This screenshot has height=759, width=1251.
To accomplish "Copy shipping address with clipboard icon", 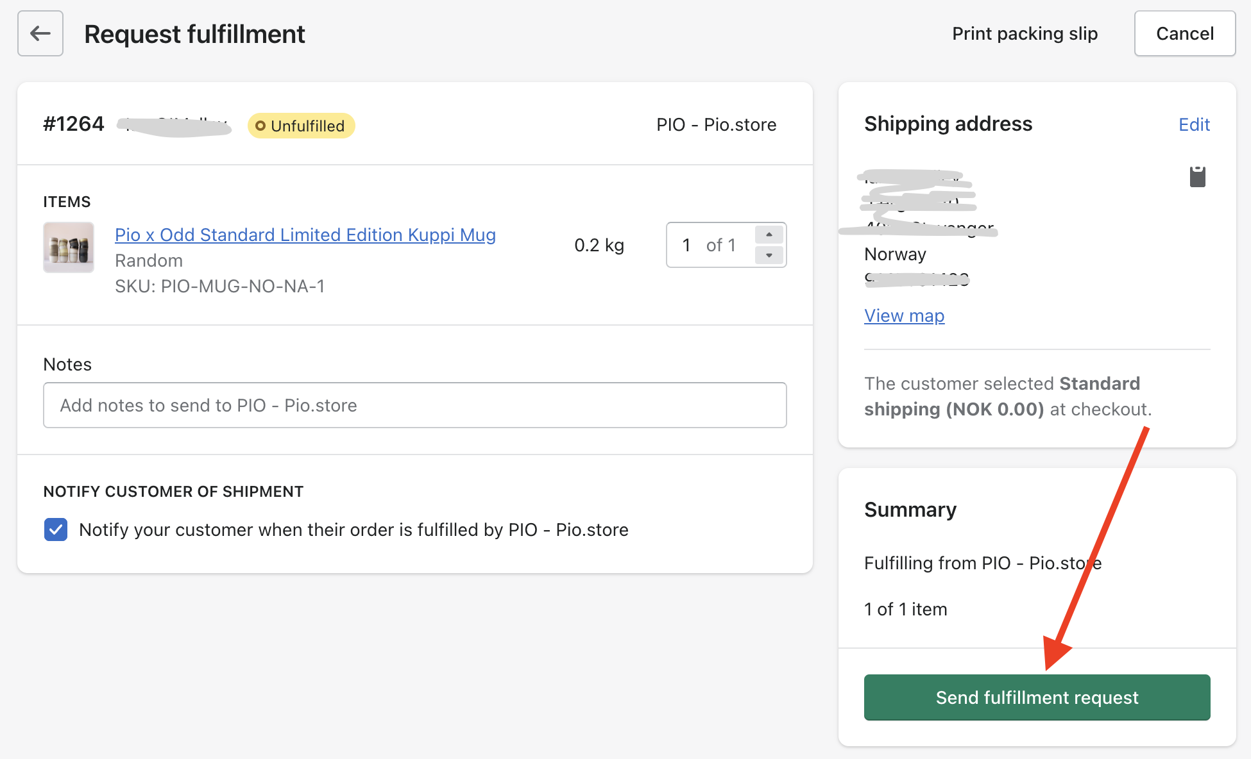I will pos(1197,177).
